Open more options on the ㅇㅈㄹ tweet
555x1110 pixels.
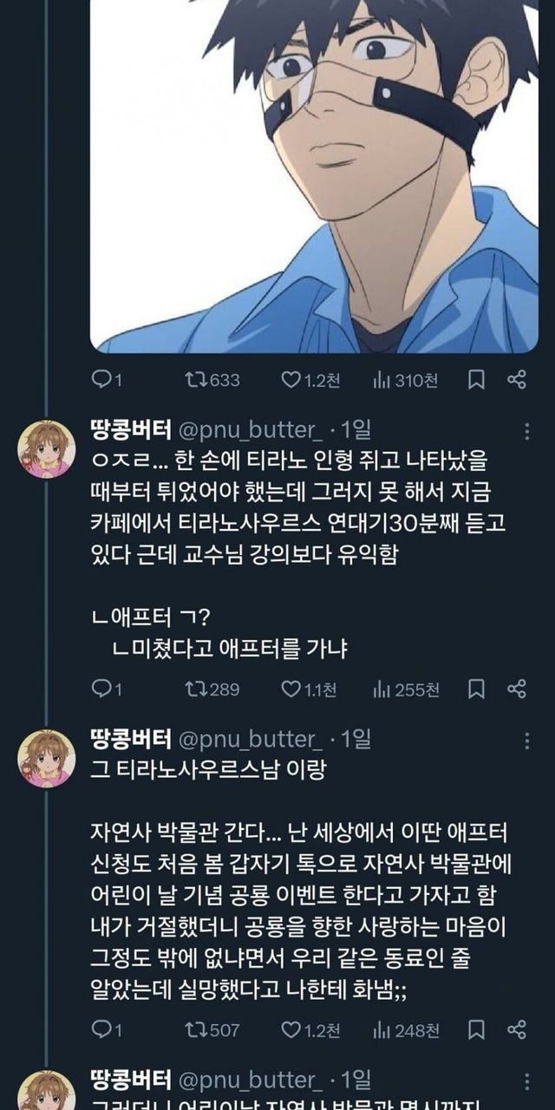tap(526, 431)
